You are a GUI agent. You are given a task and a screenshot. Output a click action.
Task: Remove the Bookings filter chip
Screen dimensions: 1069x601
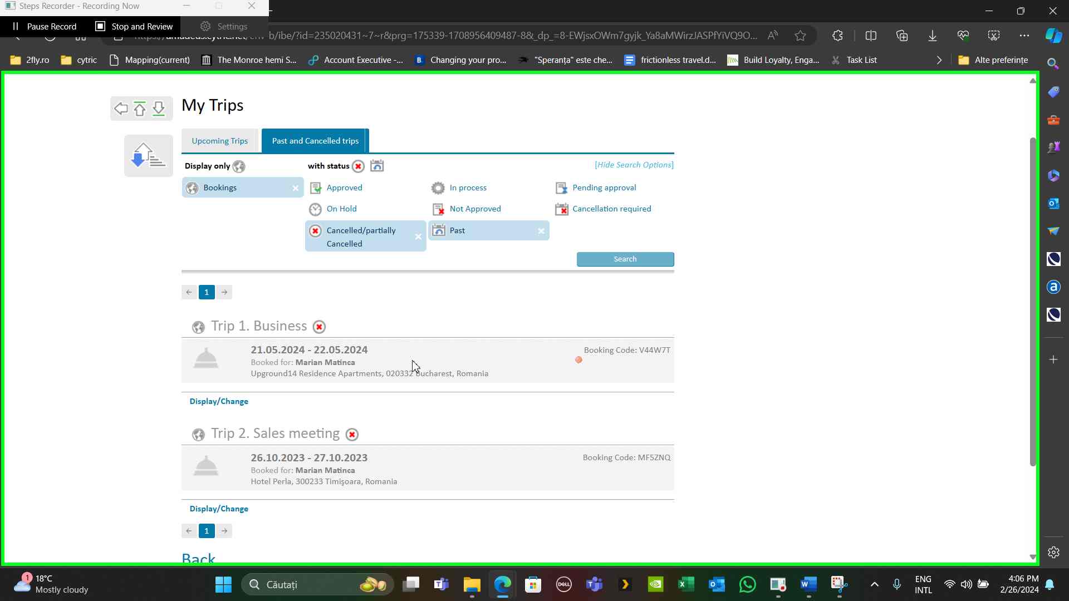tap(296, 189)
